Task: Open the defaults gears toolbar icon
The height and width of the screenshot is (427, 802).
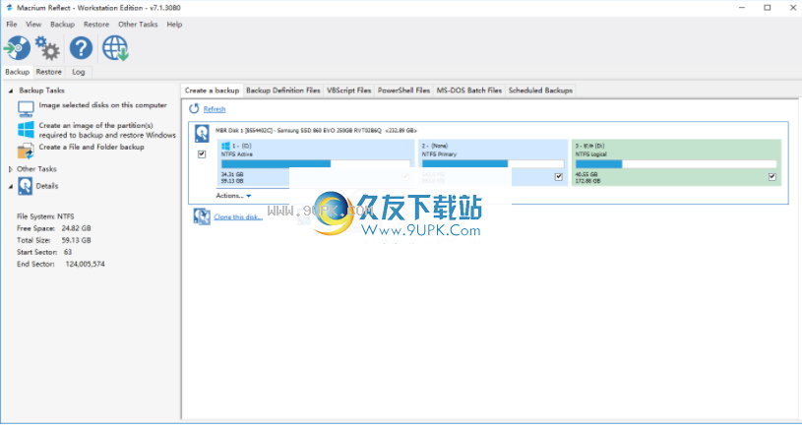Action: [x=47, y=48]
